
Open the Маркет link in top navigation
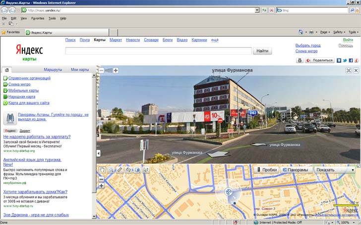(116, 40)
